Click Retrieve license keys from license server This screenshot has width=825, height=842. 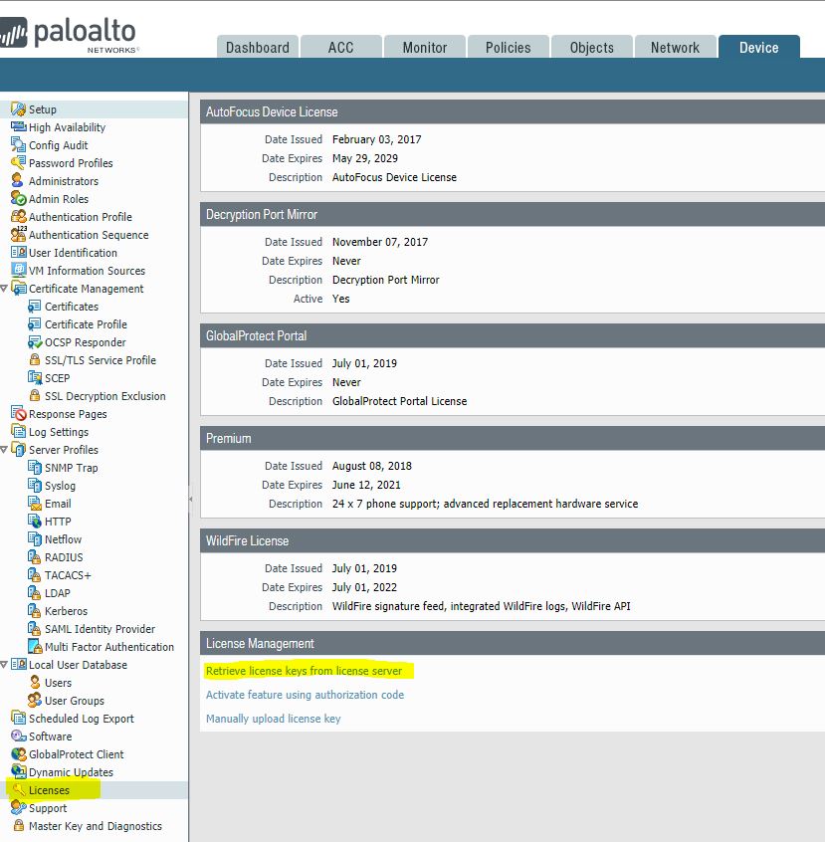coord(304,671)
